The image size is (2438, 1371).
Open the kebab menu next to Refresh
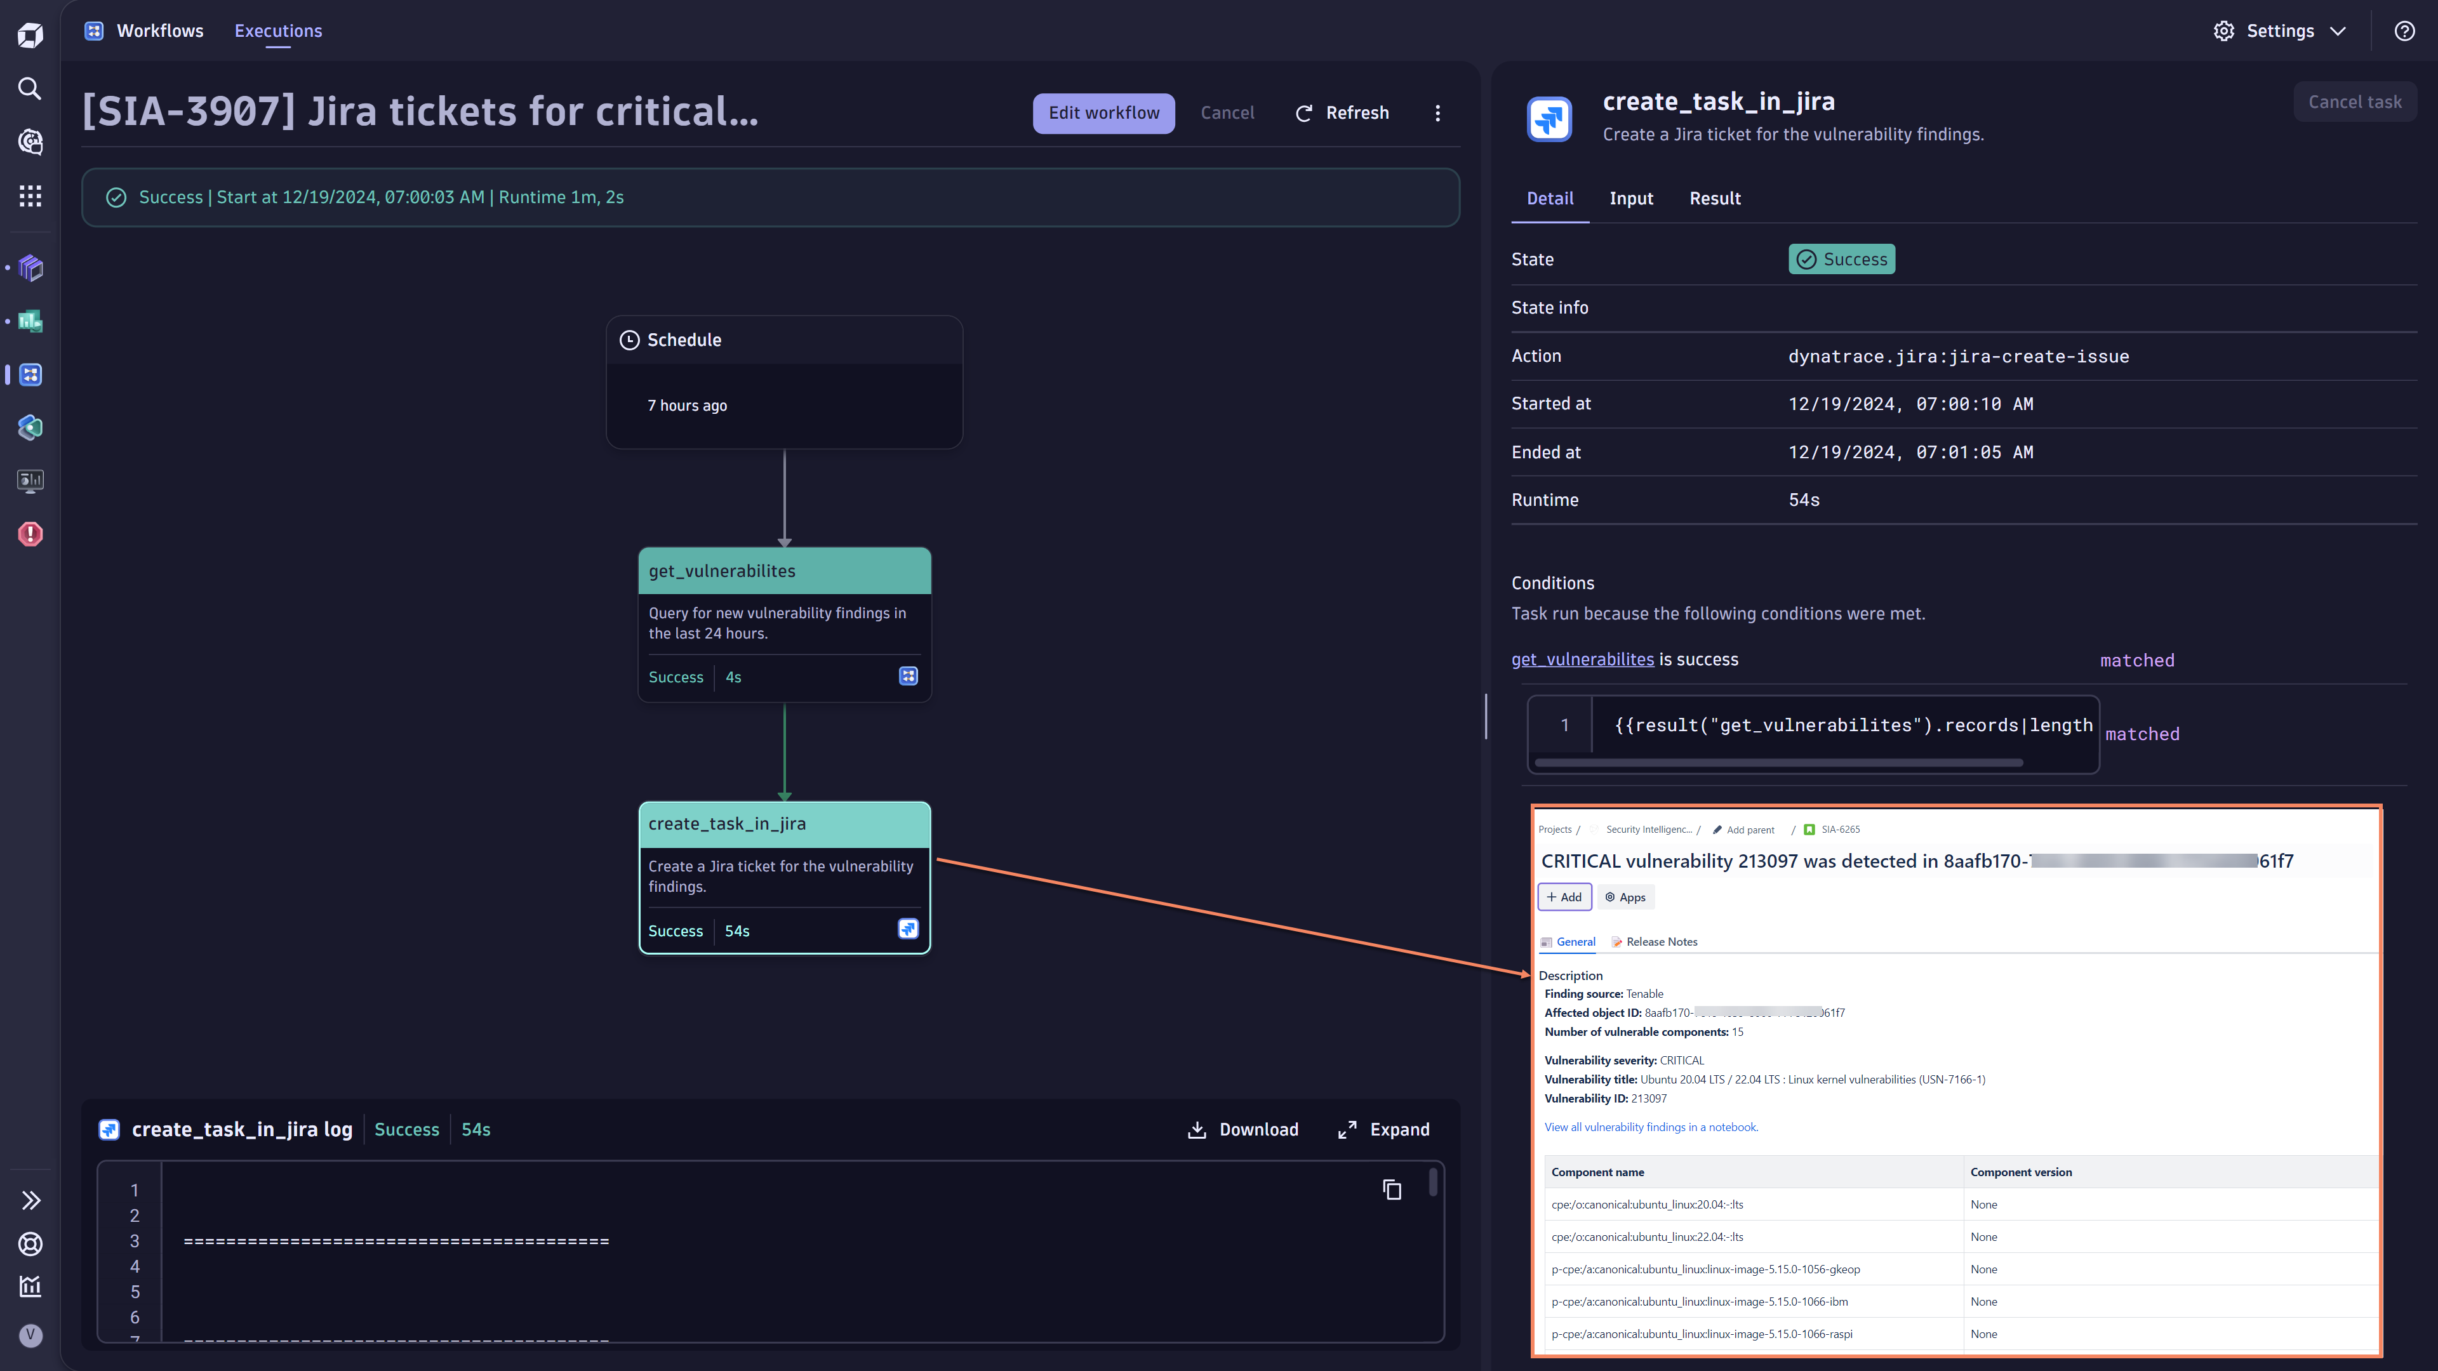pyautogui.click(x=1437, y=112)
